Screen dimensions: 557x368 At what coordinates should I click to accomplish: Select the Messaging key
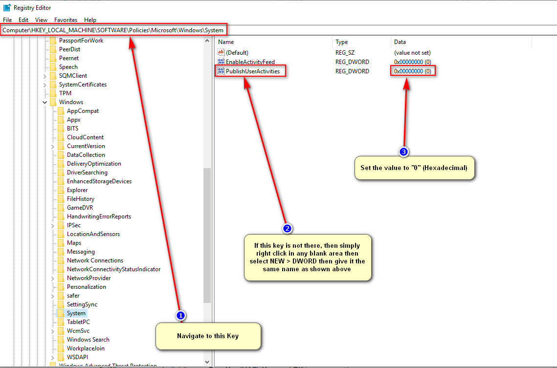coord(81,252)
